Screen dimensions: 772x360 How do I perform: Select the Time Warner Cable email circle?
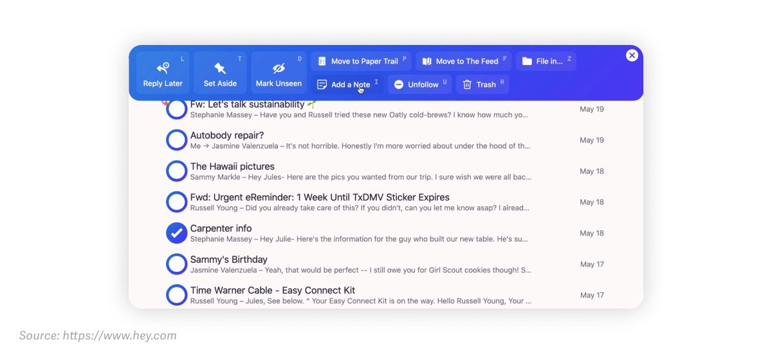pyautogui.click(x=176, y=295)
